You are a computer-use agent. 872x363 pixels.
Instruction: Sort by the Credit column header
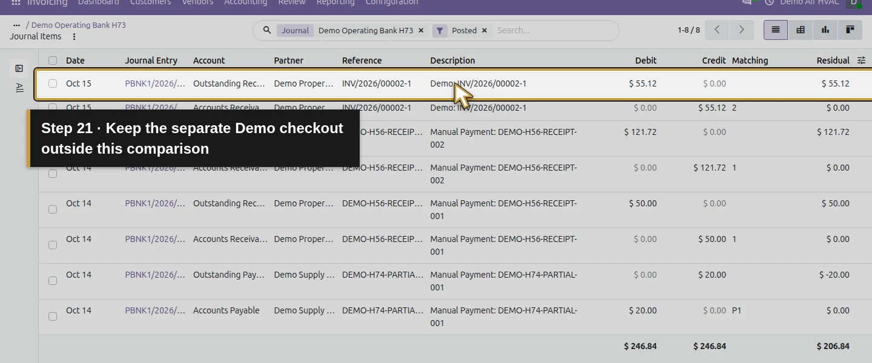pyautogui.click(x=714, y=60)
